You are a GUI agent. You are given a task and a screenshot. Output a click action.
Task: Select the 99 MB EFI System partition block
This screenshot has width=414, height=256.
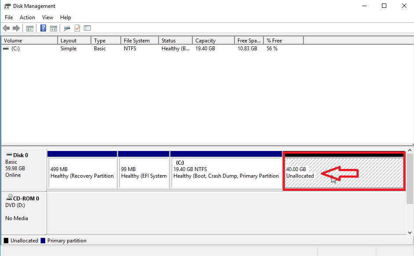tap(144, 170)
